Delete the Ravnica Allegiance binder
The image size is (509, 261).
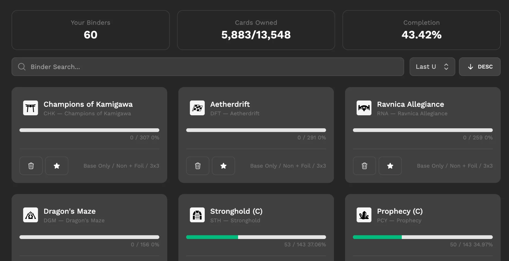pyautogui.click(x=364, y=166)
